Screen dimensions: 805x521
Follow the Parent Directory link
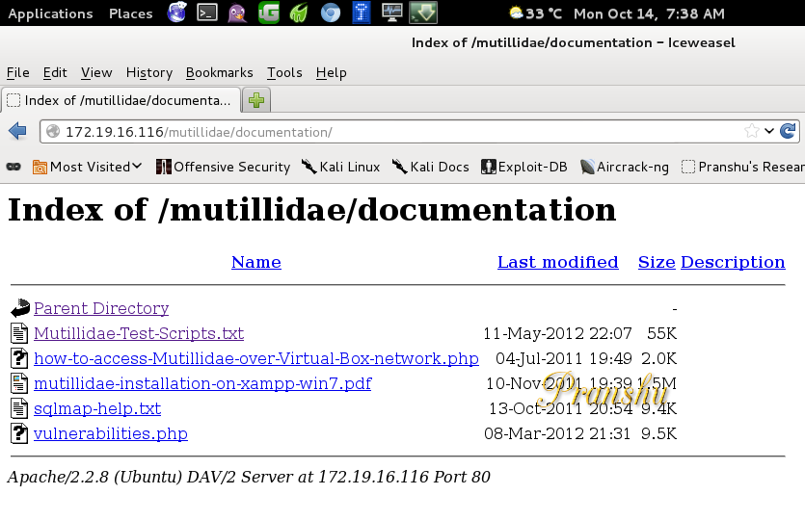point(101,308)
